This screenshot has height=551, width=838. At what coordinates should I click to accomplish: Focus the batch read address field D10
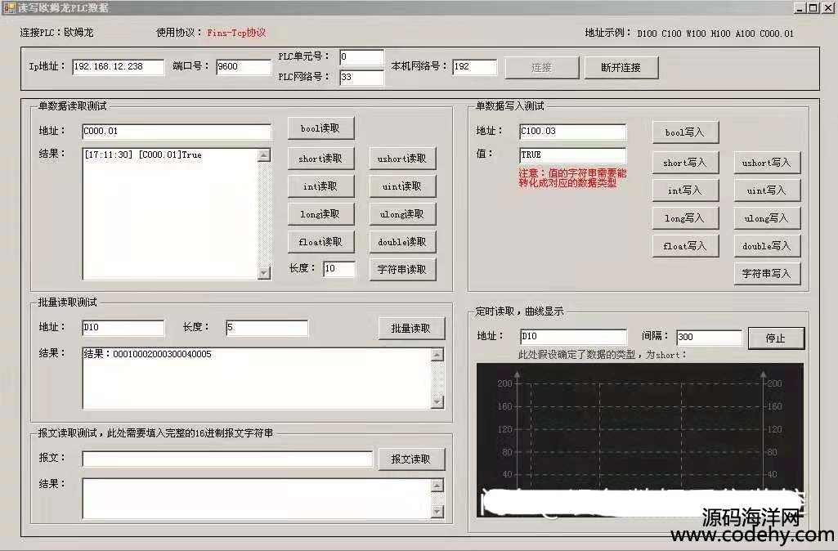pos(123,328)
